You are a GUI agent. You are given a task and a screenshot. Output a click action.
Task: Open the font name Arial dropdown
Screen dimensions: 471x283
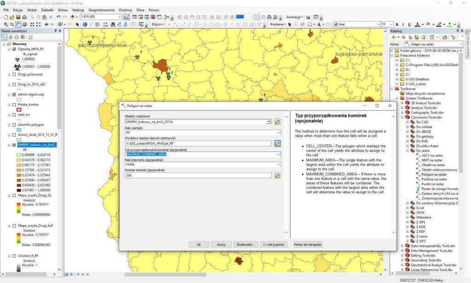tap(378, 24)
